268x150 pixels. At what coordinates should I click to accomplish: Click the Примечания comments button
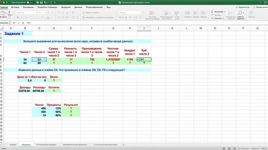260,7
